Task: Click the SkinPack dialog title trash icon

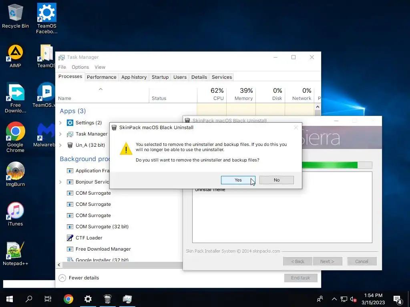Action: point(114,128)
